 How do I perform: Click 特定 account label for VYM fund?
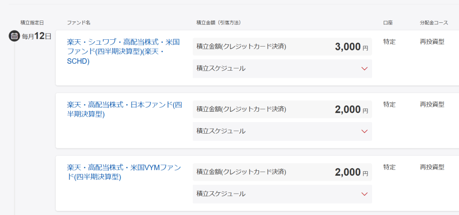tap(390, 167)
